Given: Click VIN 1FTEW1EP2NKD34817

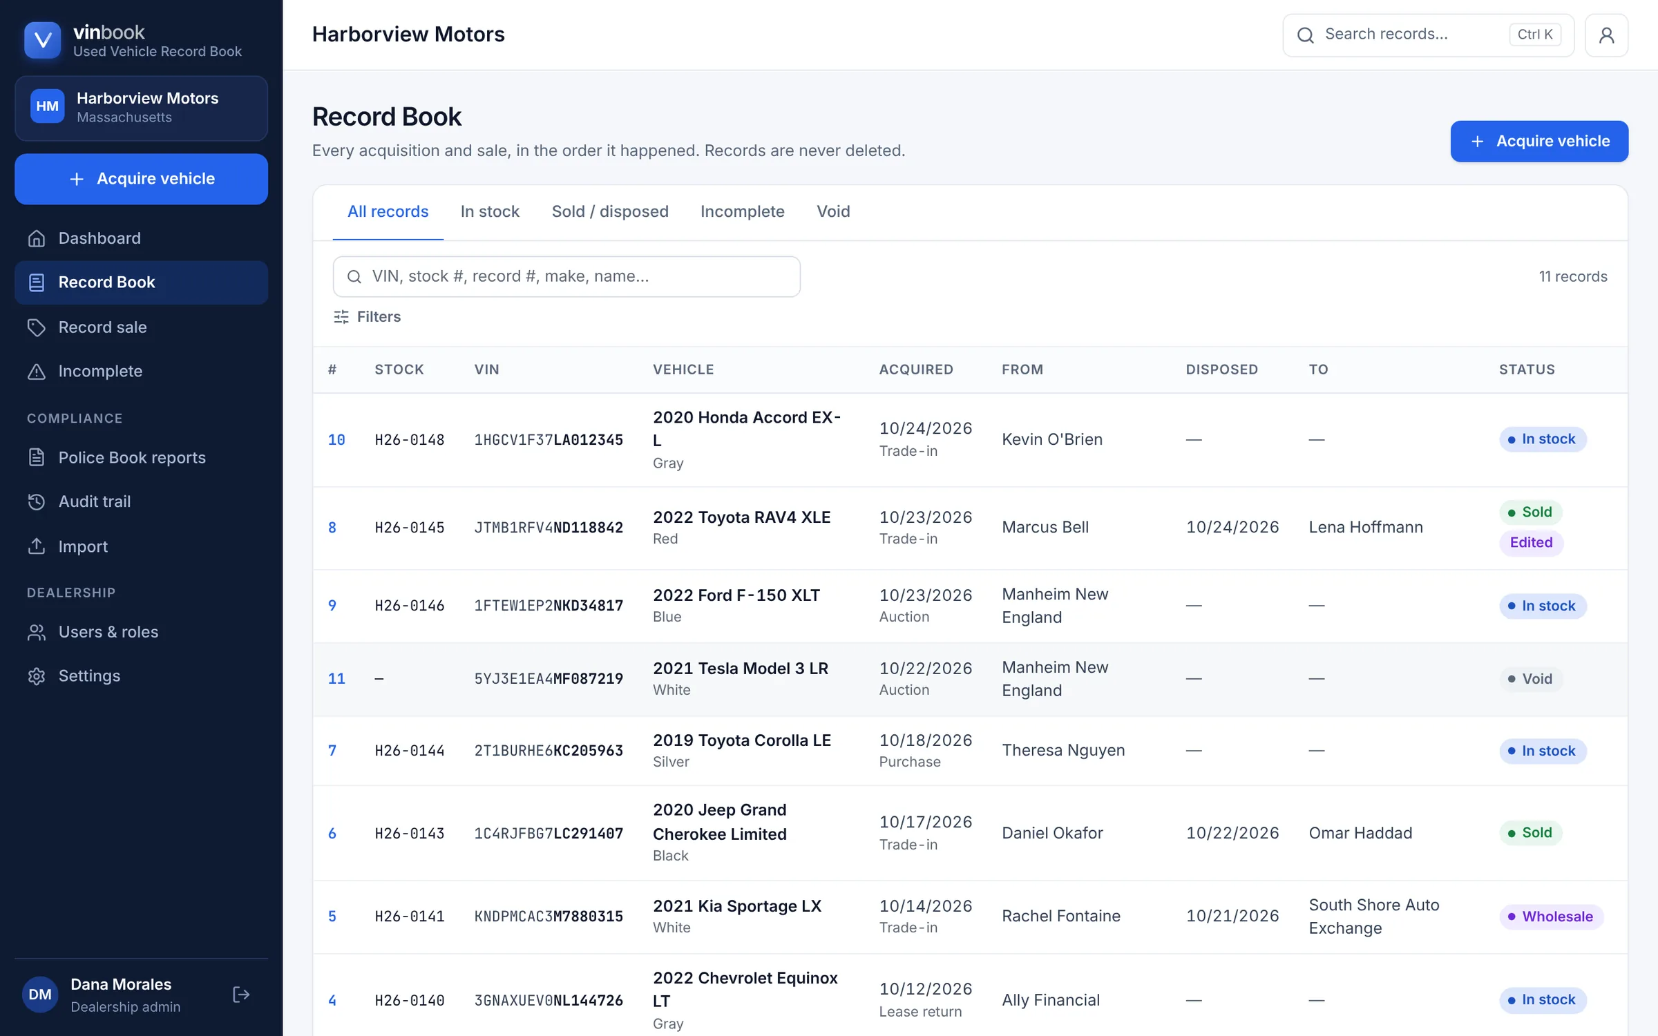Looking at the screenshot, I should (x=549, y=606).
